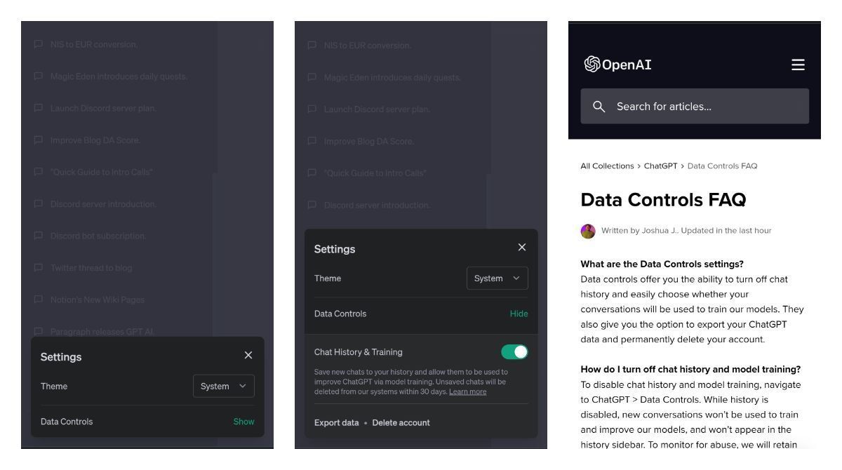
Task: Click the chat icon next to 'Discord bot subscription'
Action: coord(39,236)
